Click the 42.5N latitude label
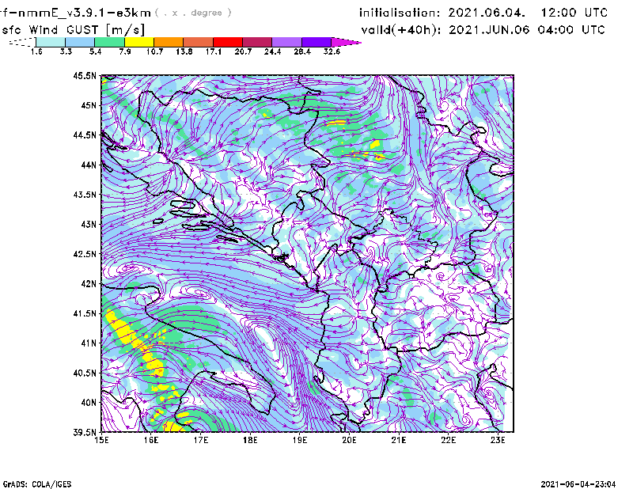 (85, 254)
